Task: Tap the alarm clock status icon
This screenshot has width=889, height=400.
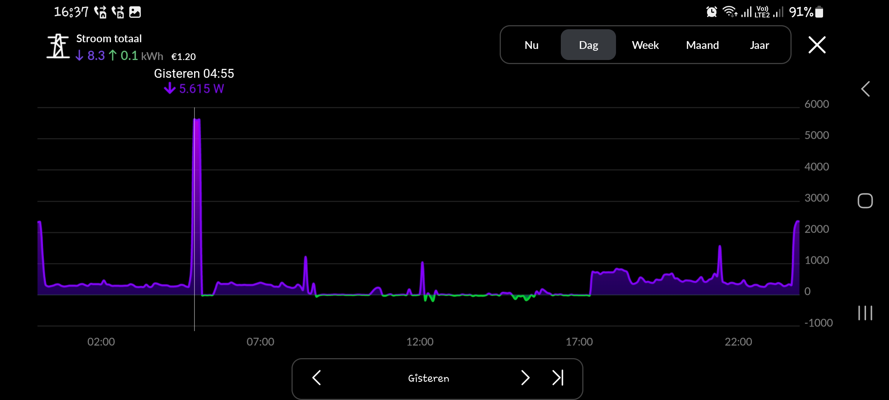Action: tap(711, 12)
